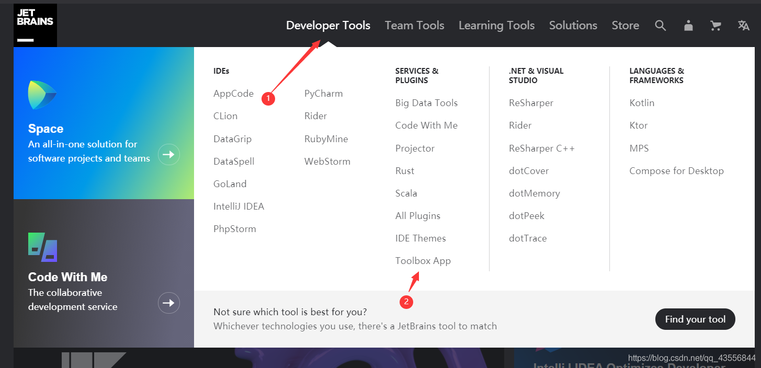Open the Projector link
Screen dimensions: 761x368
click(x=415, y=148)
